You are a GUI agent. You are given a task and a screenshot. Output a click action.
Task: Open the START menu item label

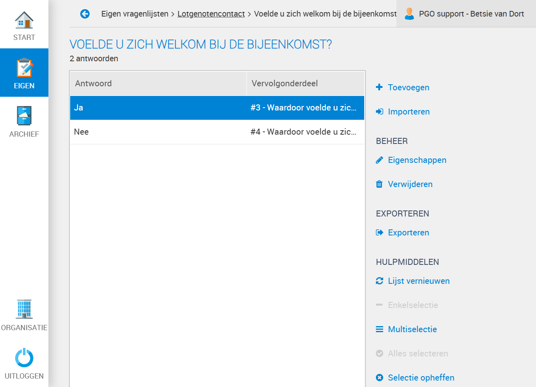click(24, 37)
